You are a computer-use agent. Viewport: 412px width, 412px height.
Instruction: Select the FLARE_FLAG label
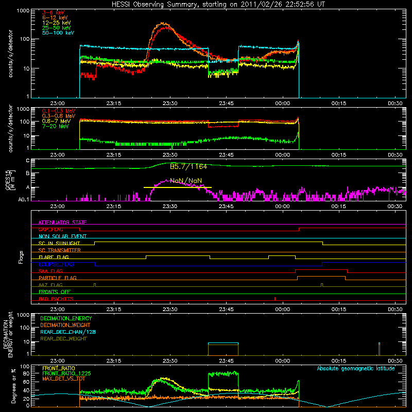[x=54, y=257]
